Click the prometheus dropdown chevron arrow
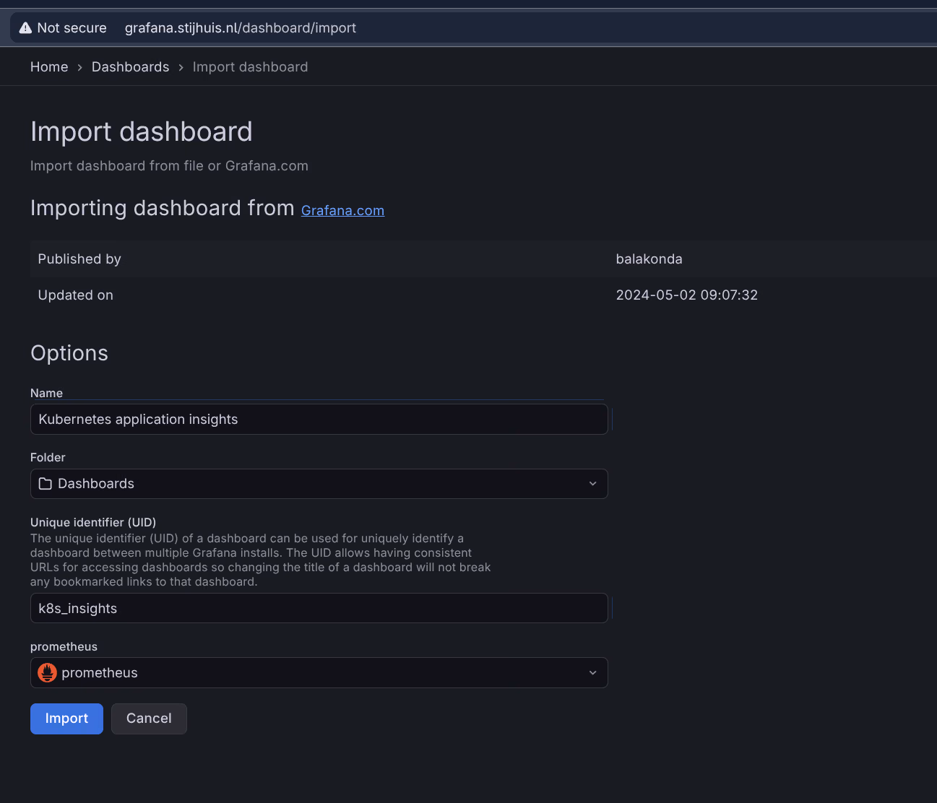937x803 pixels. (x=592, y=672)
